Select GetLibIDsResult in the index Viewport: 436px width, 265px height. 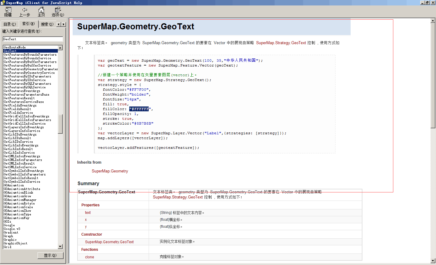coord(17,138)
